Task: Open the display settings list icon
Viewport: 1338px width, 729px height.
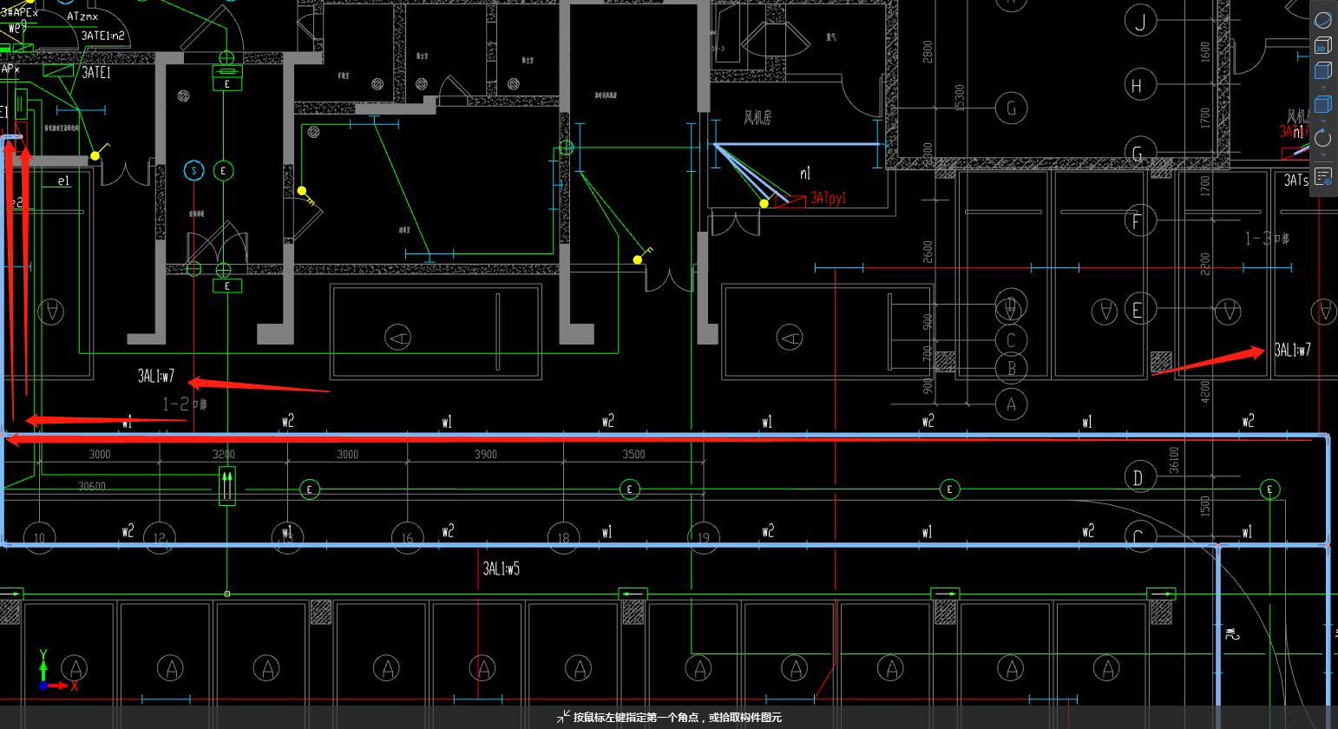Action: coord(1322,177)
